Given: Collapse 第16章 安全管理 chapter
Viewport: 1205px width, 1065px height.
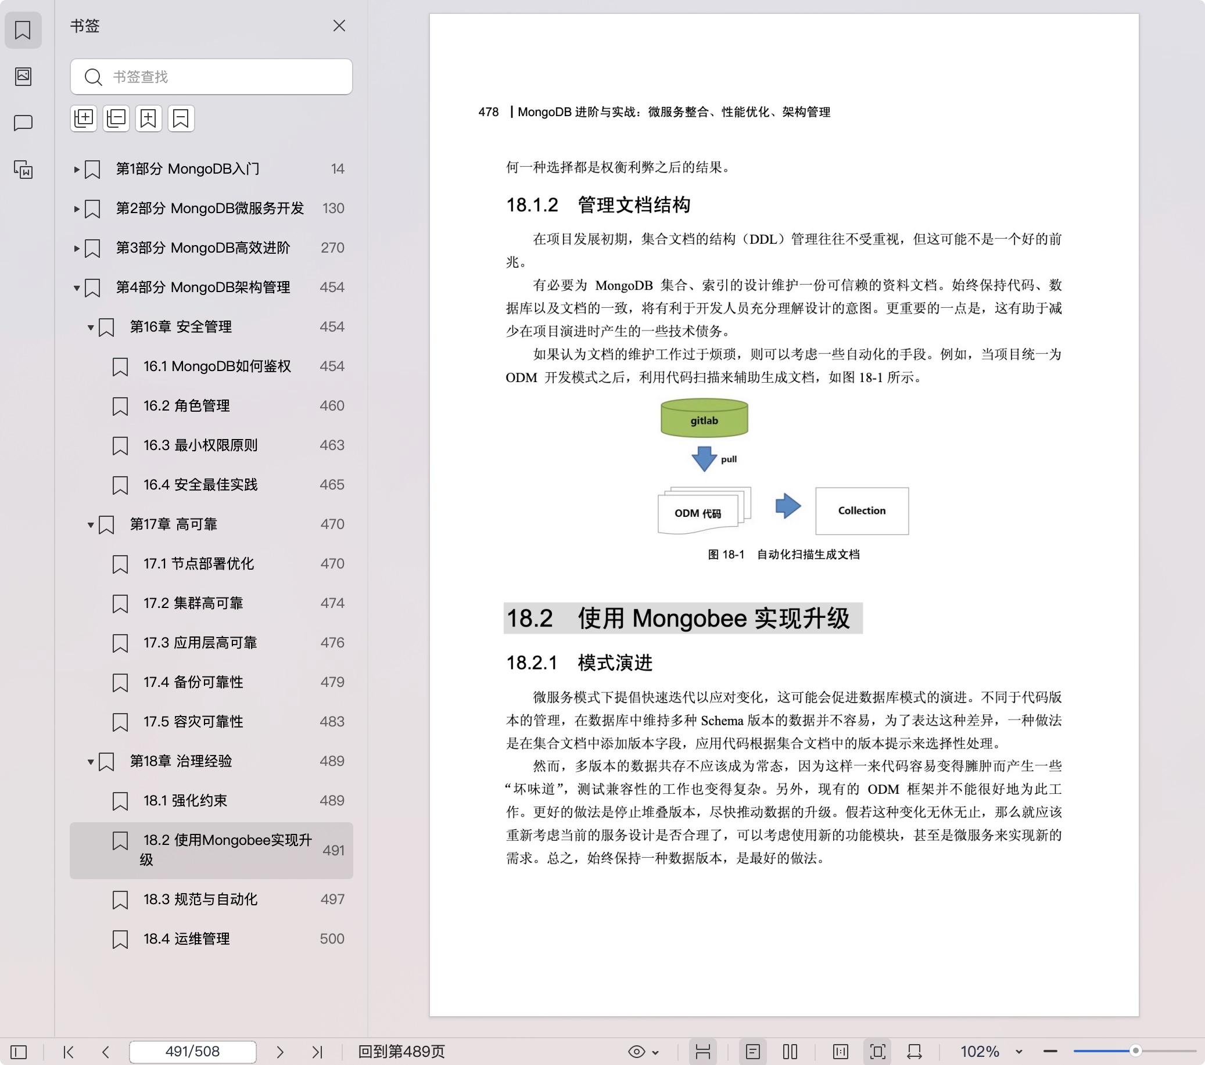Looking at the screenshot, I should point(91,327).
